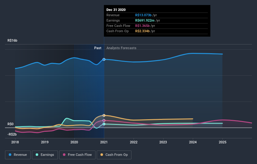Click the 2021 x-axis label

(104, 142)
